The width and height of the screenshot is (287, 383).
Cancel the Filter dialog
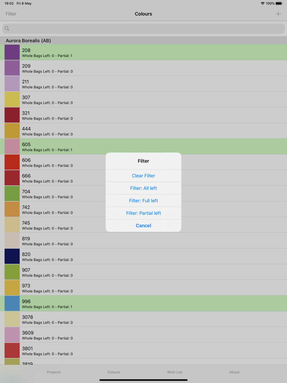pyautogui.click(x=143, y=226)
